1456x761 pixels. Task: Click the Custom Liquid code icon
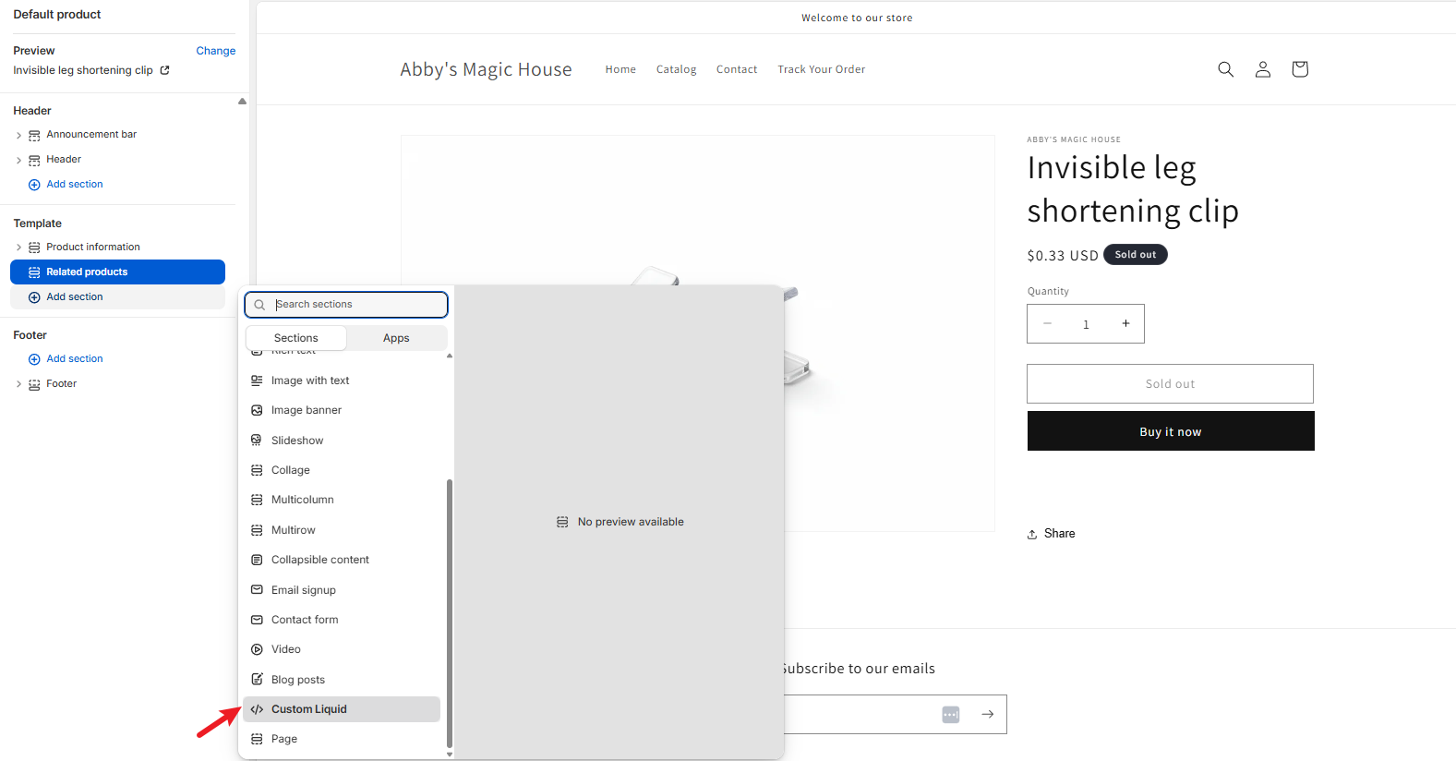(257, 709)
